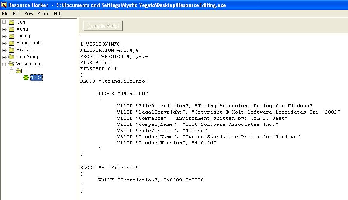Open the Action menu
The image size is (348, 200).
43,14
